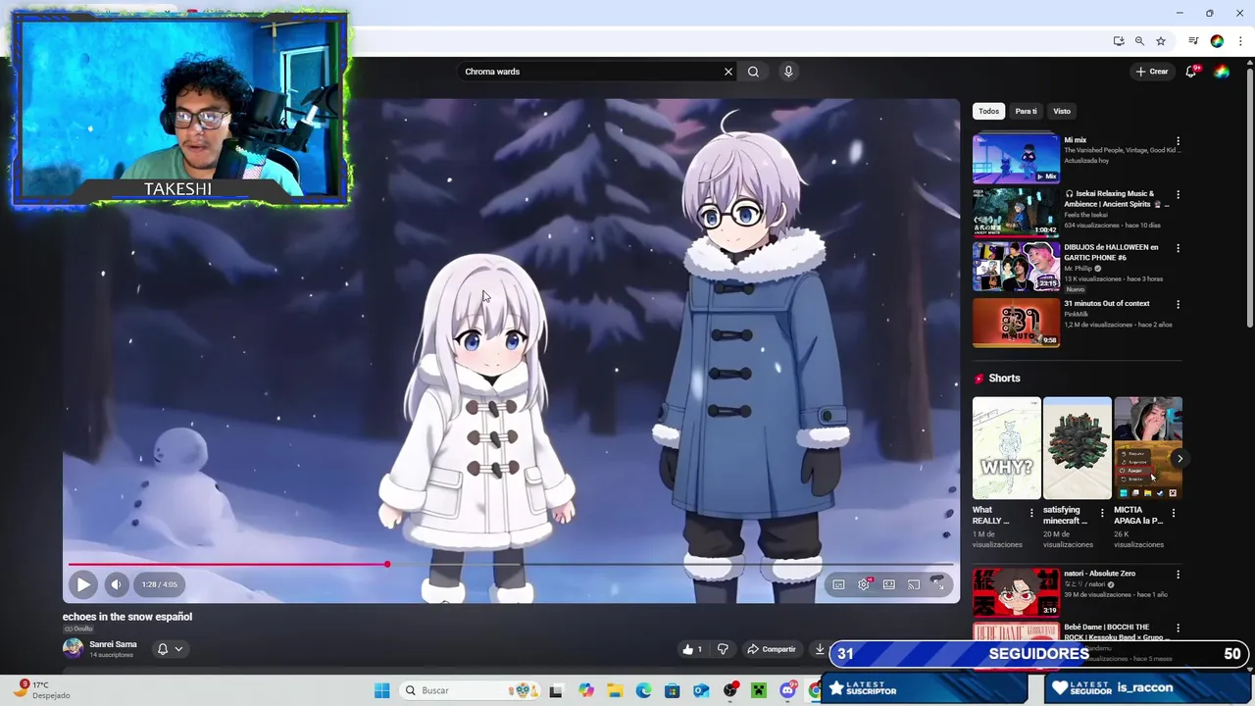Click the progress bar scrubber handle
Image resolution: width=1255 pixels, height=706 pixels.
(387, 565)
